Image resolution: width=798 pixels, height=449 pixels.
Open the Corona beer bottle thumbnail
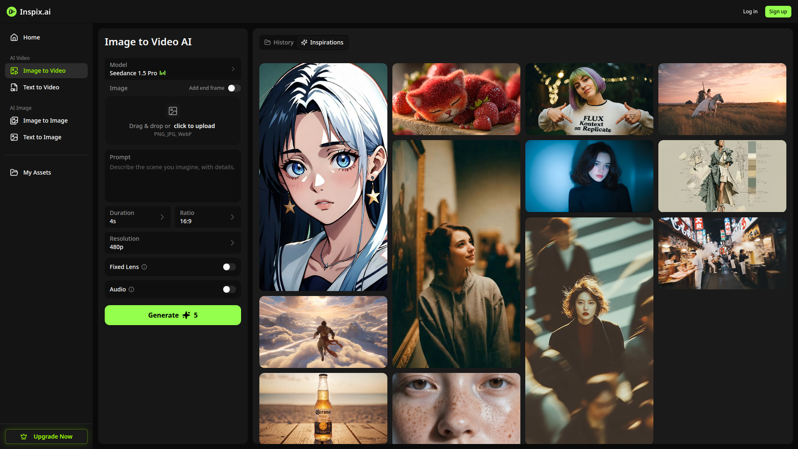coord(323,408)
